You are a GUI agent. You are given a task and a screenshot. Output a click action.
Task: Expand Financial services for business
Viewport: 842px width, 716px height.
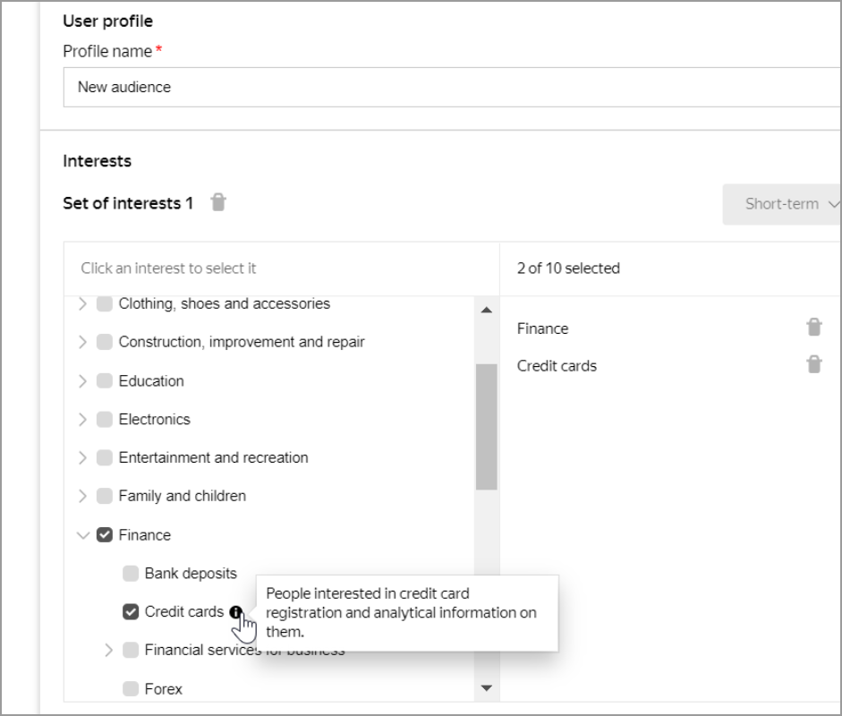point(109,651)
